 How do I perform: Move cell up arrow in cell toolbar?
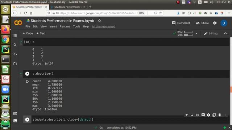(x=187, y=115)
